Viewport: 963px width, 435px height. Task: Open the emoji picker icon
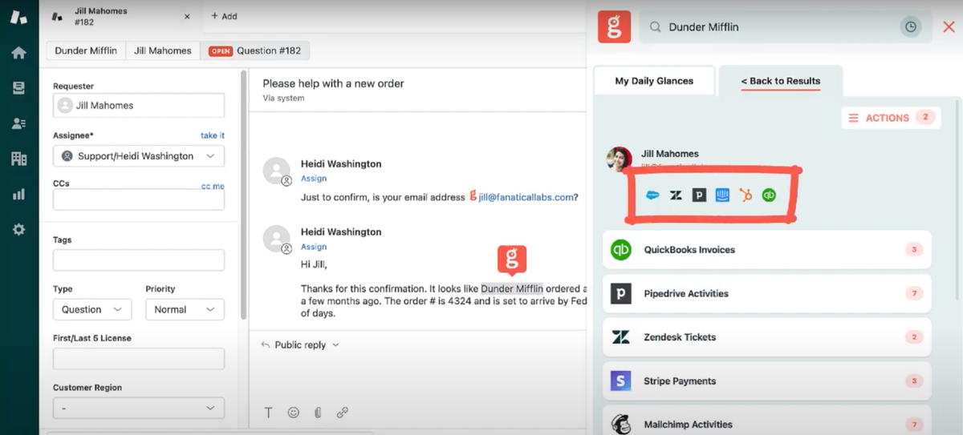tap(293, 413)
